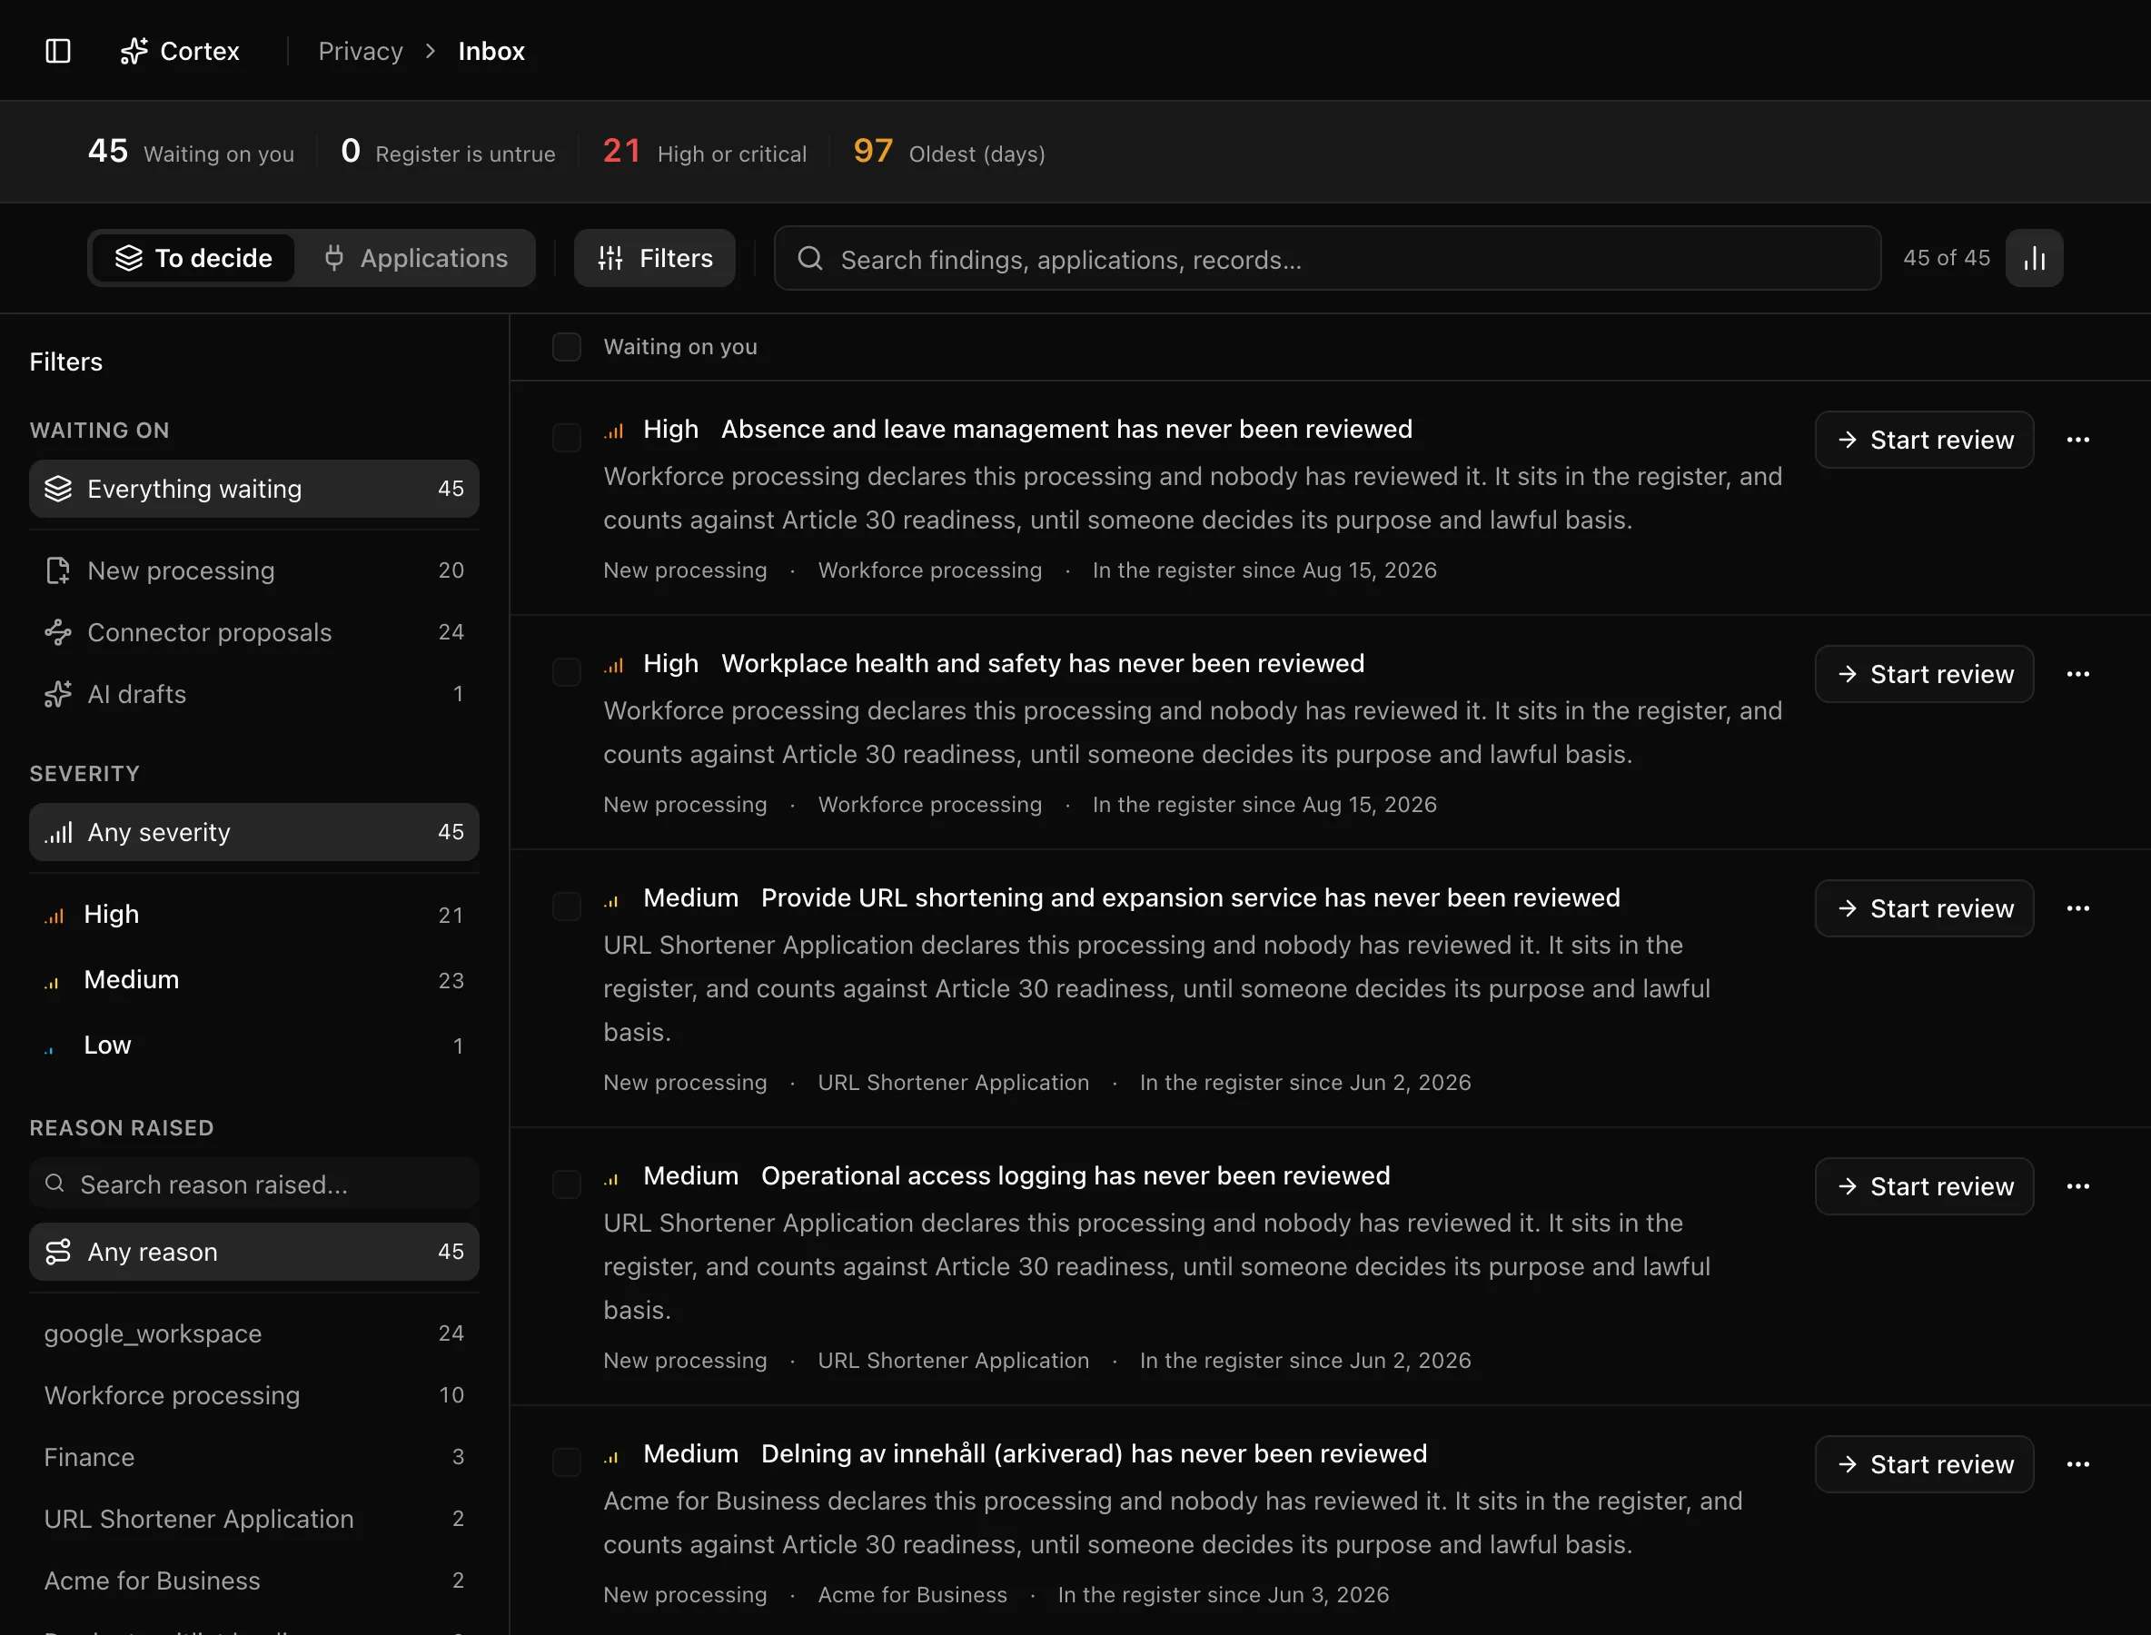Image resolution: width=2151 pixels, height=1635 pixels.
Task: Switch to the Applications tab
Action: 416,258
